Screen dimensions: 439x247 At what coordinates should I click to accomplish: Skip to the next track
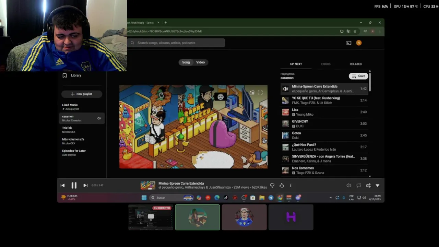pos(85,186)
